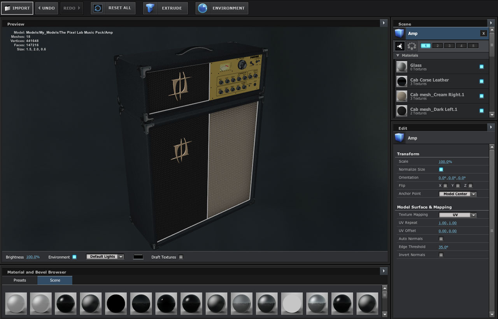Click the Reset All toolbar icon
498x319 pixels.
click(97, 8)
